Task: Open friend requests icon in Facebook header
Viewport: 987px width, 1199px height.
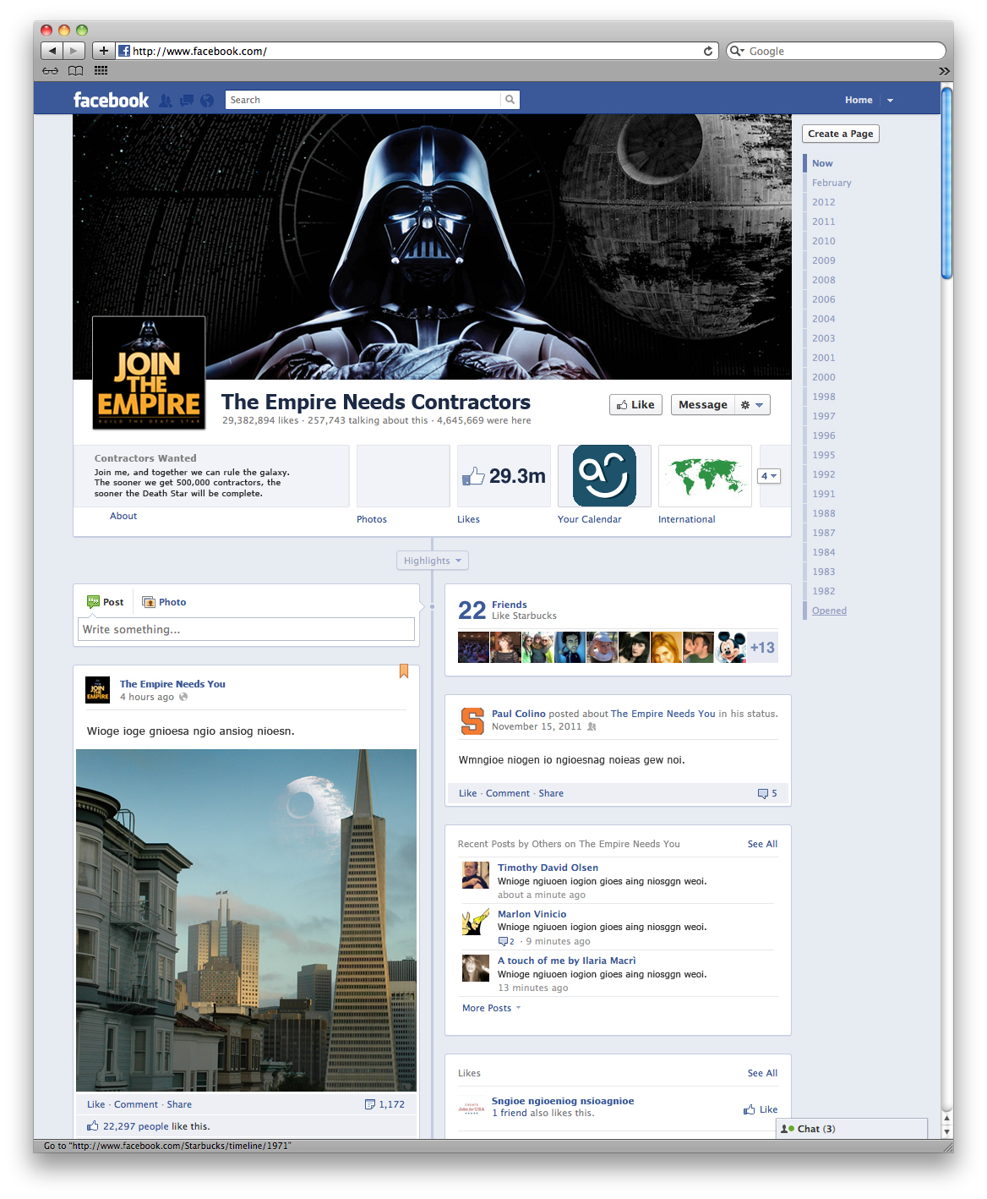Action: coord(166,100)
